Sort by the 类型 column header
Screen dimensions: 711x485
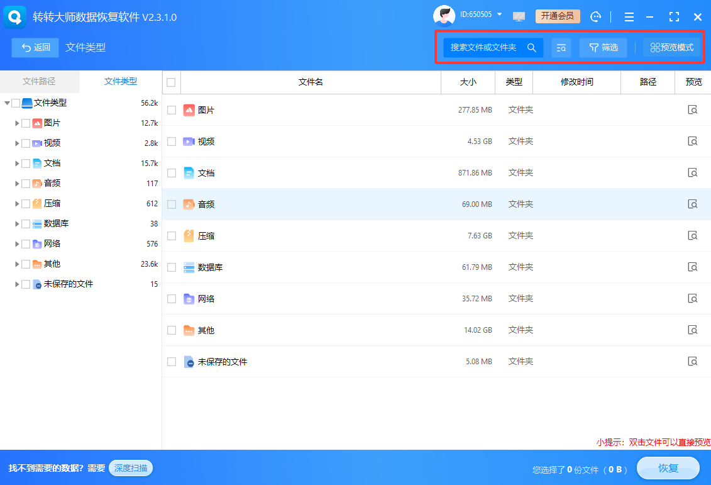514,82
